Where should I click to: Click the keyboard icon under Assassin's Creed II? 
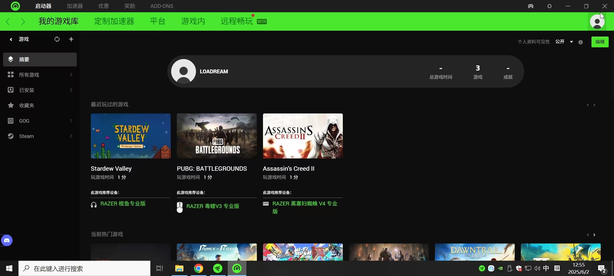point(266,203)
